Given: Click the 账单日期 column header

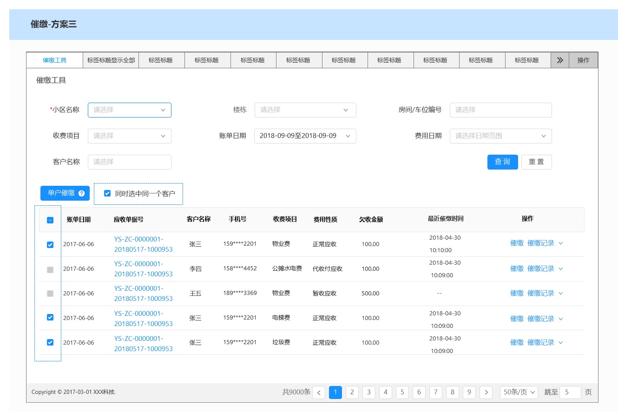Looking at the screenshot, I should click(79, 220).
